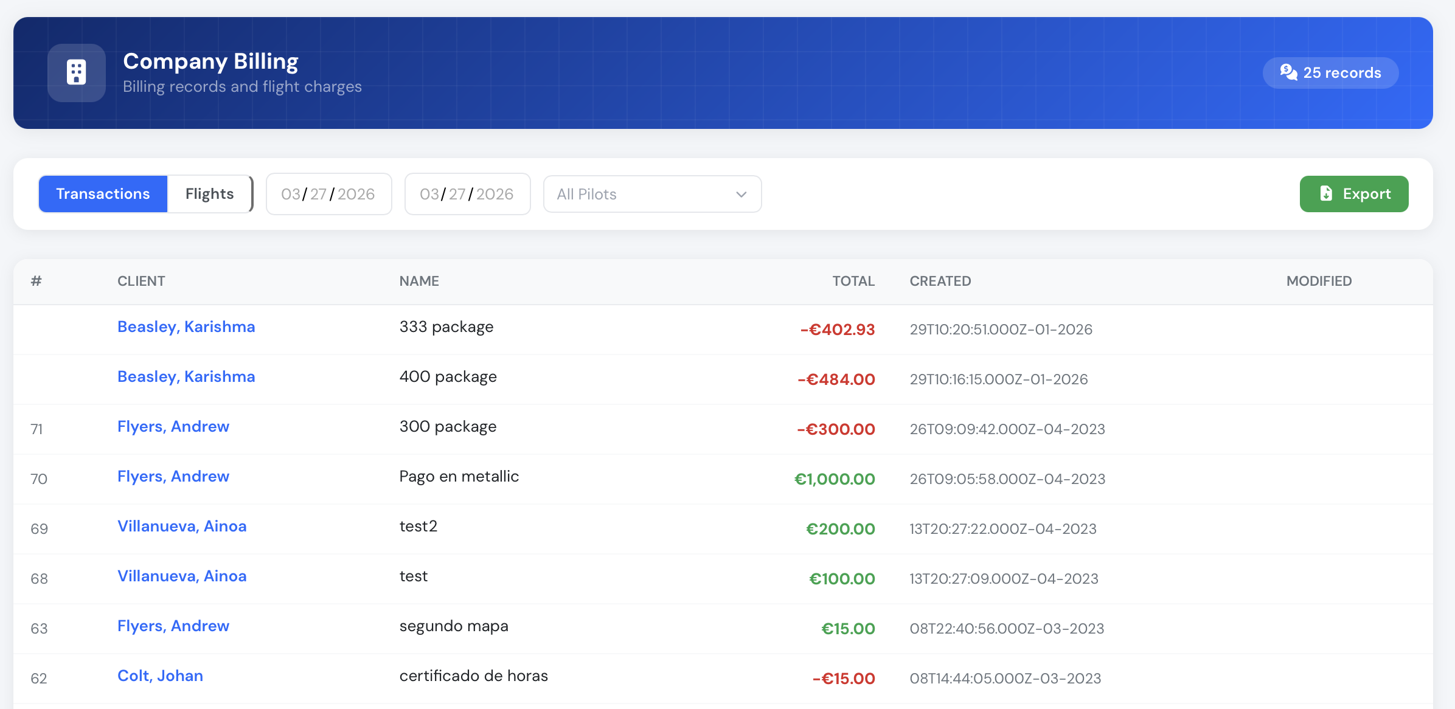Open the second end date field

coord(467,194)
